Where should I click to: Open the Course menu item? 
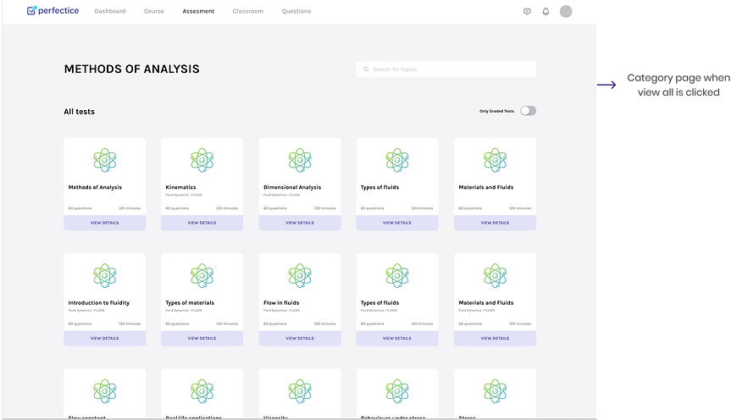click(x=154, y=11)
